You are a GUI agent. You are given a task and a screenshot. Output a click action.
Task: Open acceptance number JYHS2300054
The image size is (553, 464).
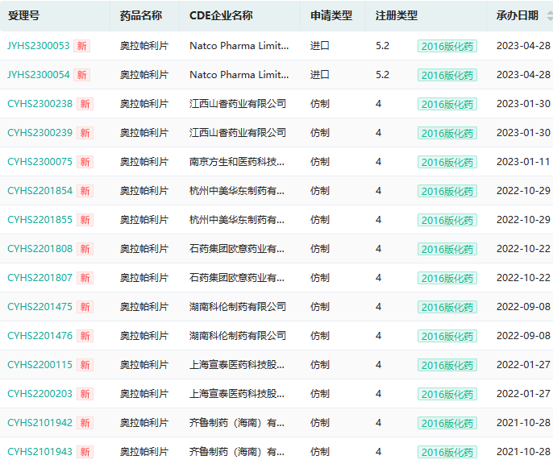[39, 75]
